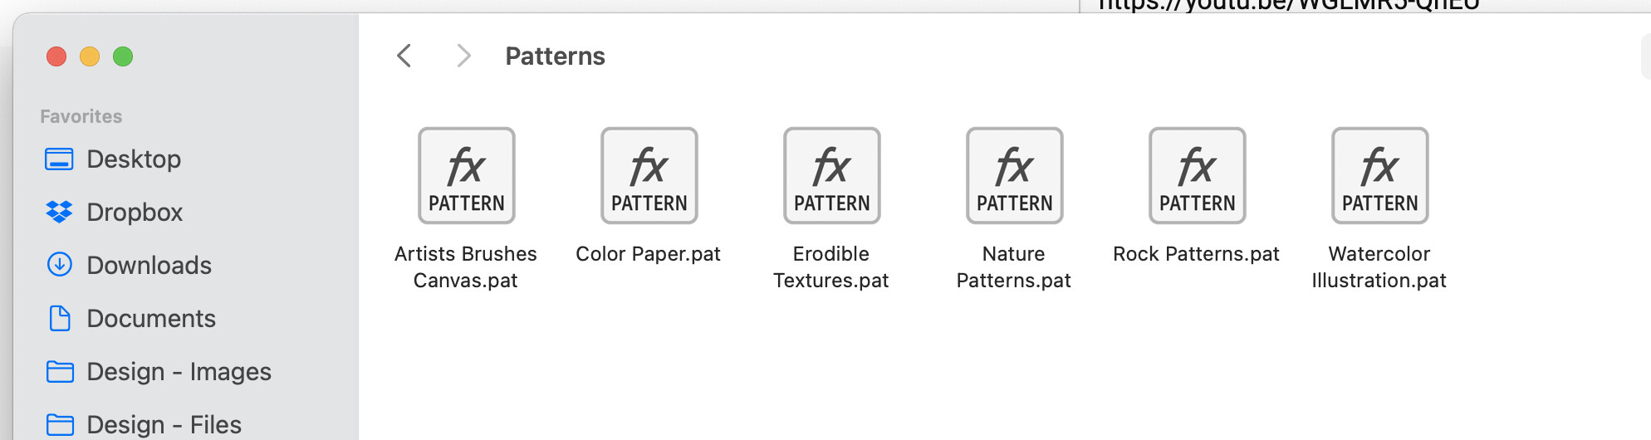
Task: Click the Downloads arrow icon
Action: [x=59, y=265]
